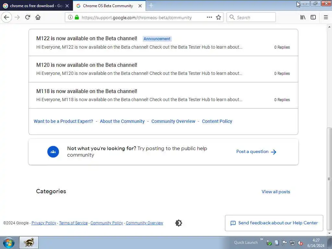The width and height of the screenshot is (332, 249).
Task: Close the Chrome OS Beta Community tab
Action: point(140,6)
